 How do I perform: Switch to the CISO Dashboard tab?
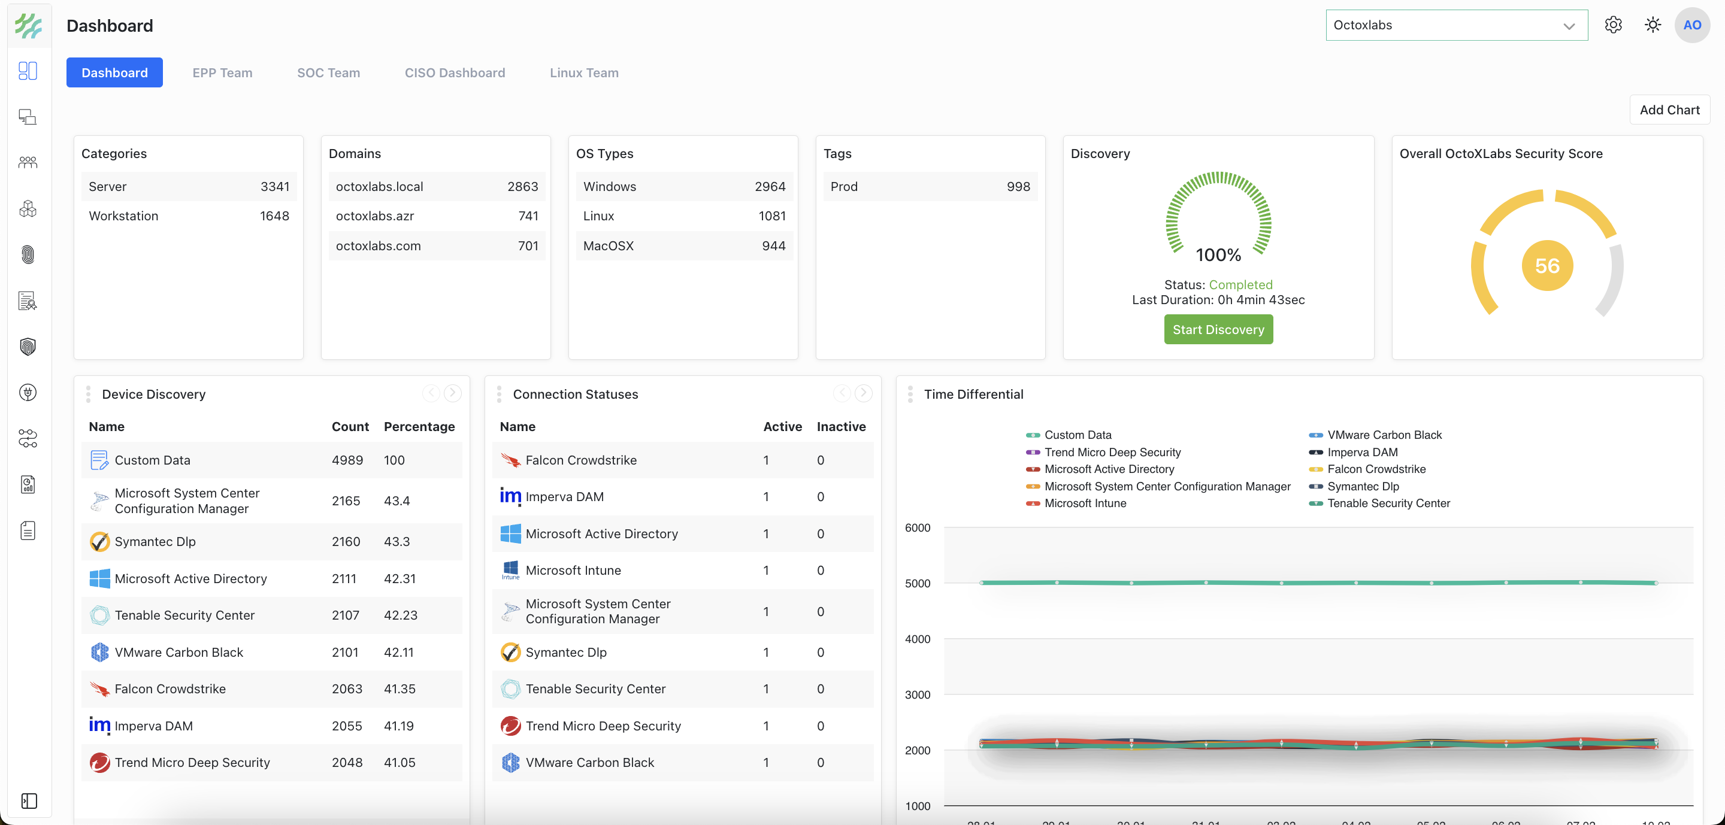coord(455,72)
